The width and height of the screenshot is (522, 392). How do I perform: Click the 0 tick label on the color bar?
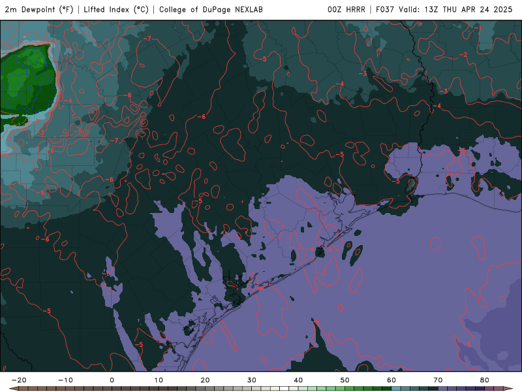click(x=112, y=380)
